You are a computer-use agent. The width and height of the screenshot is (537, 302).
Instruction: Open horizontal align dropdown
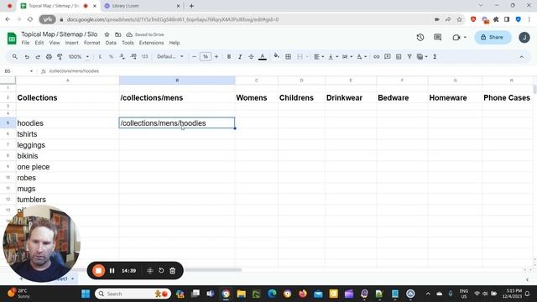(319, 56)
